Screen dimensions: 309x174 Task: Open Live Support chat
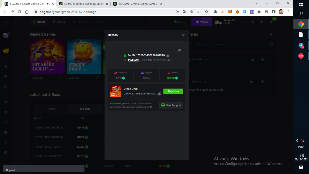pyautogui.click(x=171, y=105)
